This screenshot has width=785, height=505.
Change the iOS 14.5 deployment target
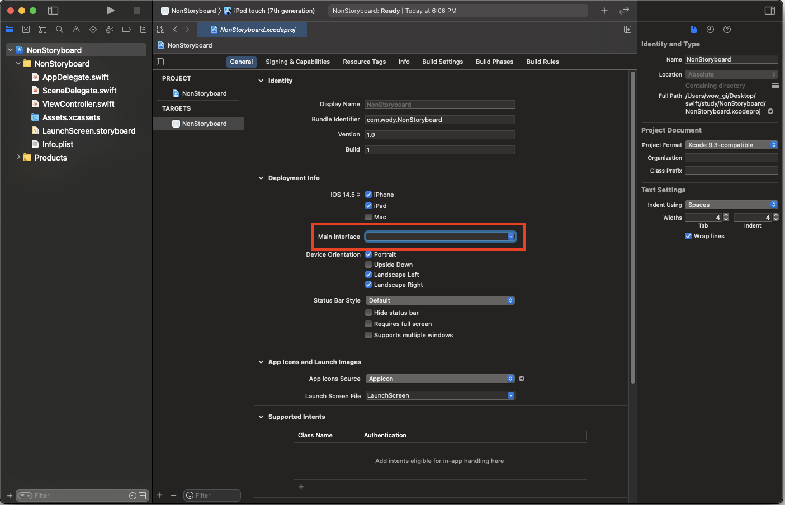pyautogui.click(x=345, y=195)
